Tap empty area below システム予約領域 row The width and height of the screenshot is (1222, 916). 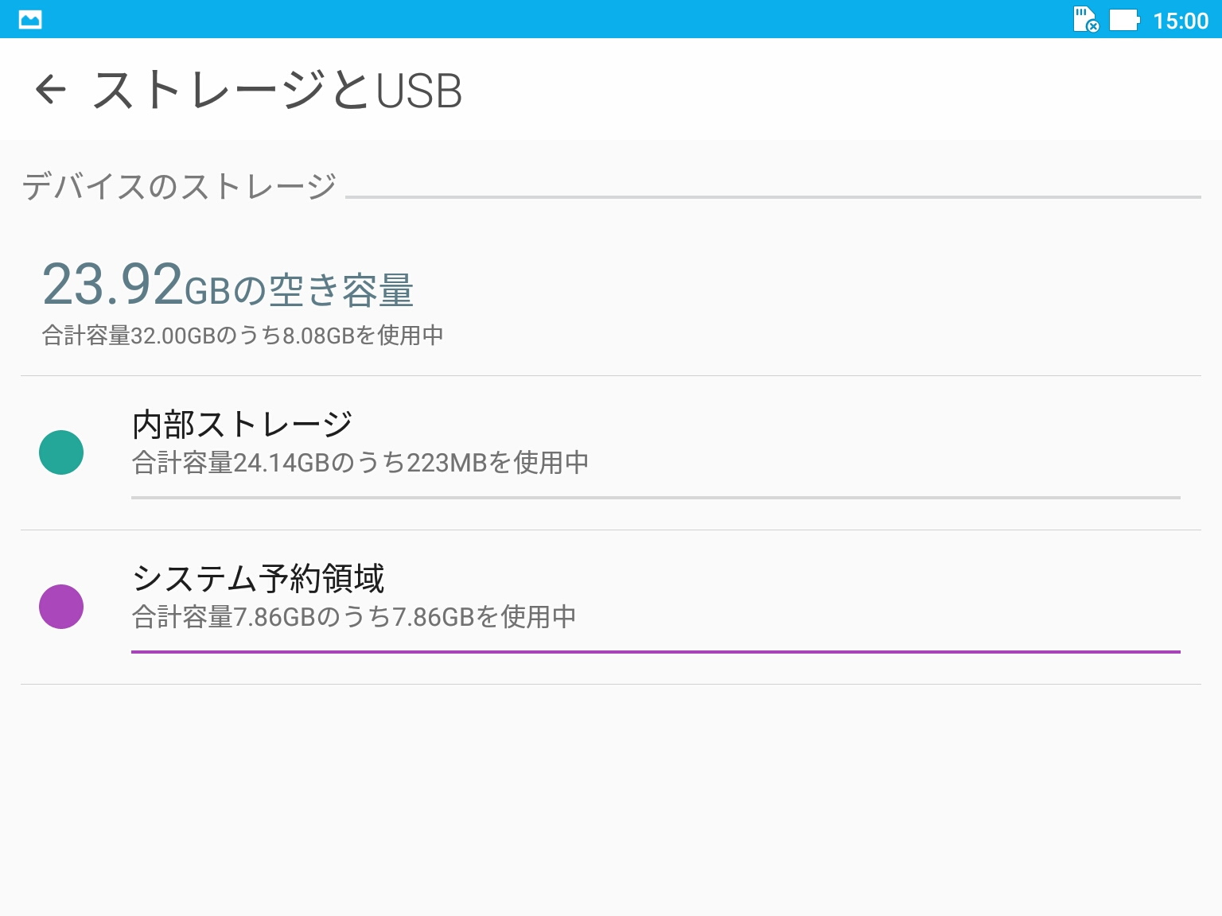[611, 795]
